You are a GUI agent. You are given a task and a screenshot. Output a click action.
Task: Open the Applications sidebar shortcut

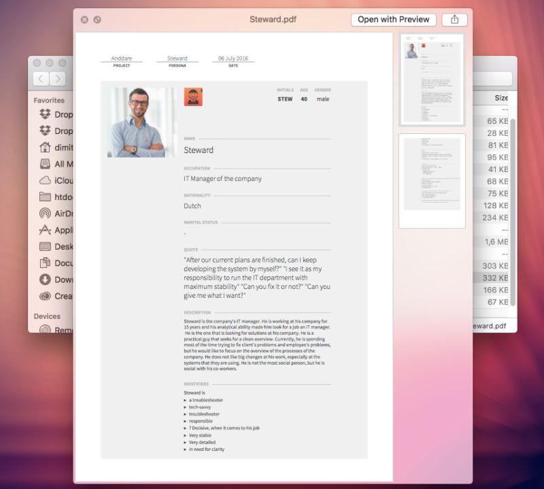click(58, 230)
